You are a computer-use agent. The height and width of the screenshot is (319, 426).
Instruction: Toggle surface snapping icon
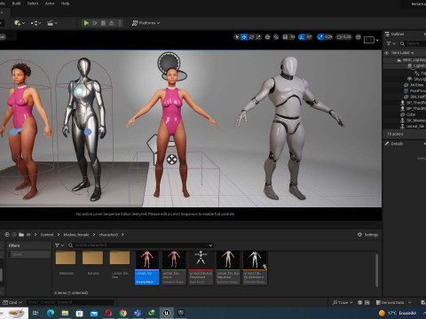click(276, 37)
